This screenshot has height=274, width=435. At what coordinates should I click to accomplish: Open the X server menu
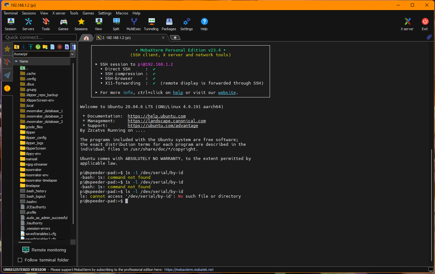(59, 13)
